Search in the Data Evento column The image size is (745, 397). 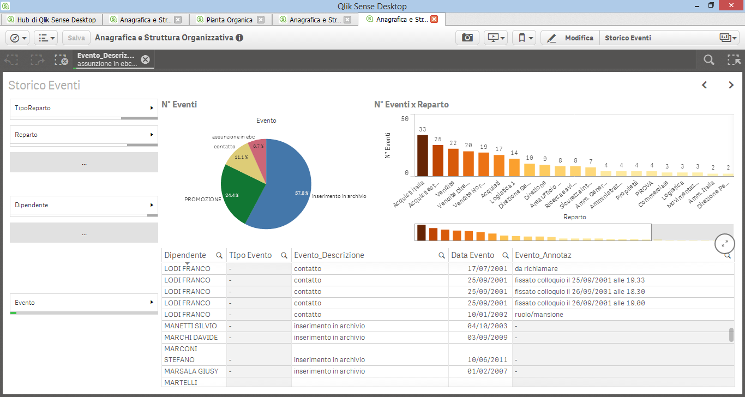[505, 255]
